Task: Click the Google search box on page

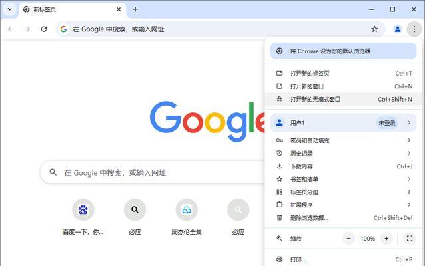Action: point(153,172)
